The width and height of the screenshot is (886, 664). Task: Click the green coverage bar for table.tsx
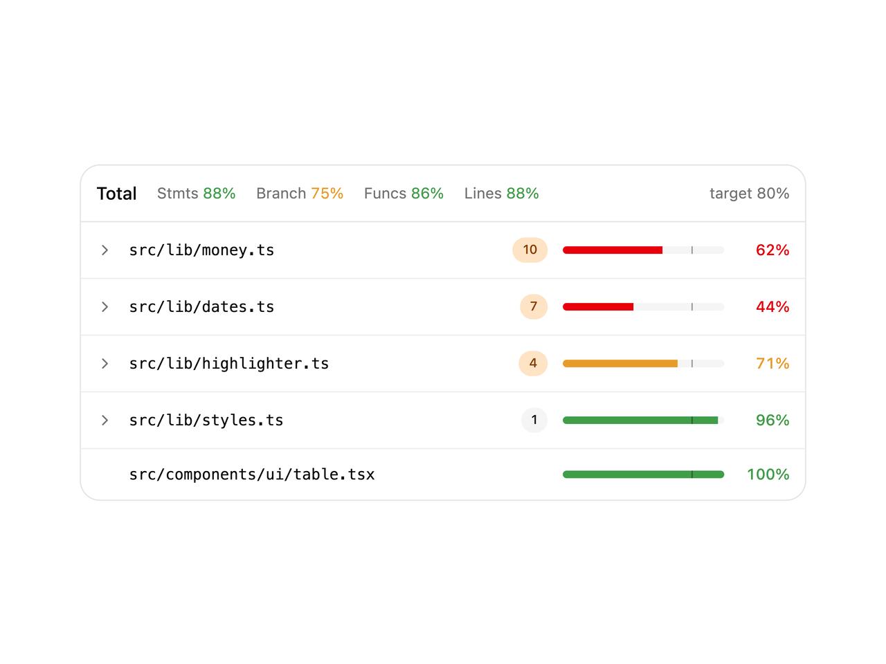644,474
